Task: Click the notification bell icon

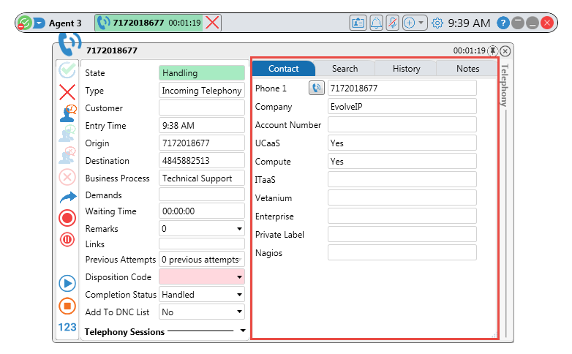Action: pyautogui.click(x=376, y=23)
